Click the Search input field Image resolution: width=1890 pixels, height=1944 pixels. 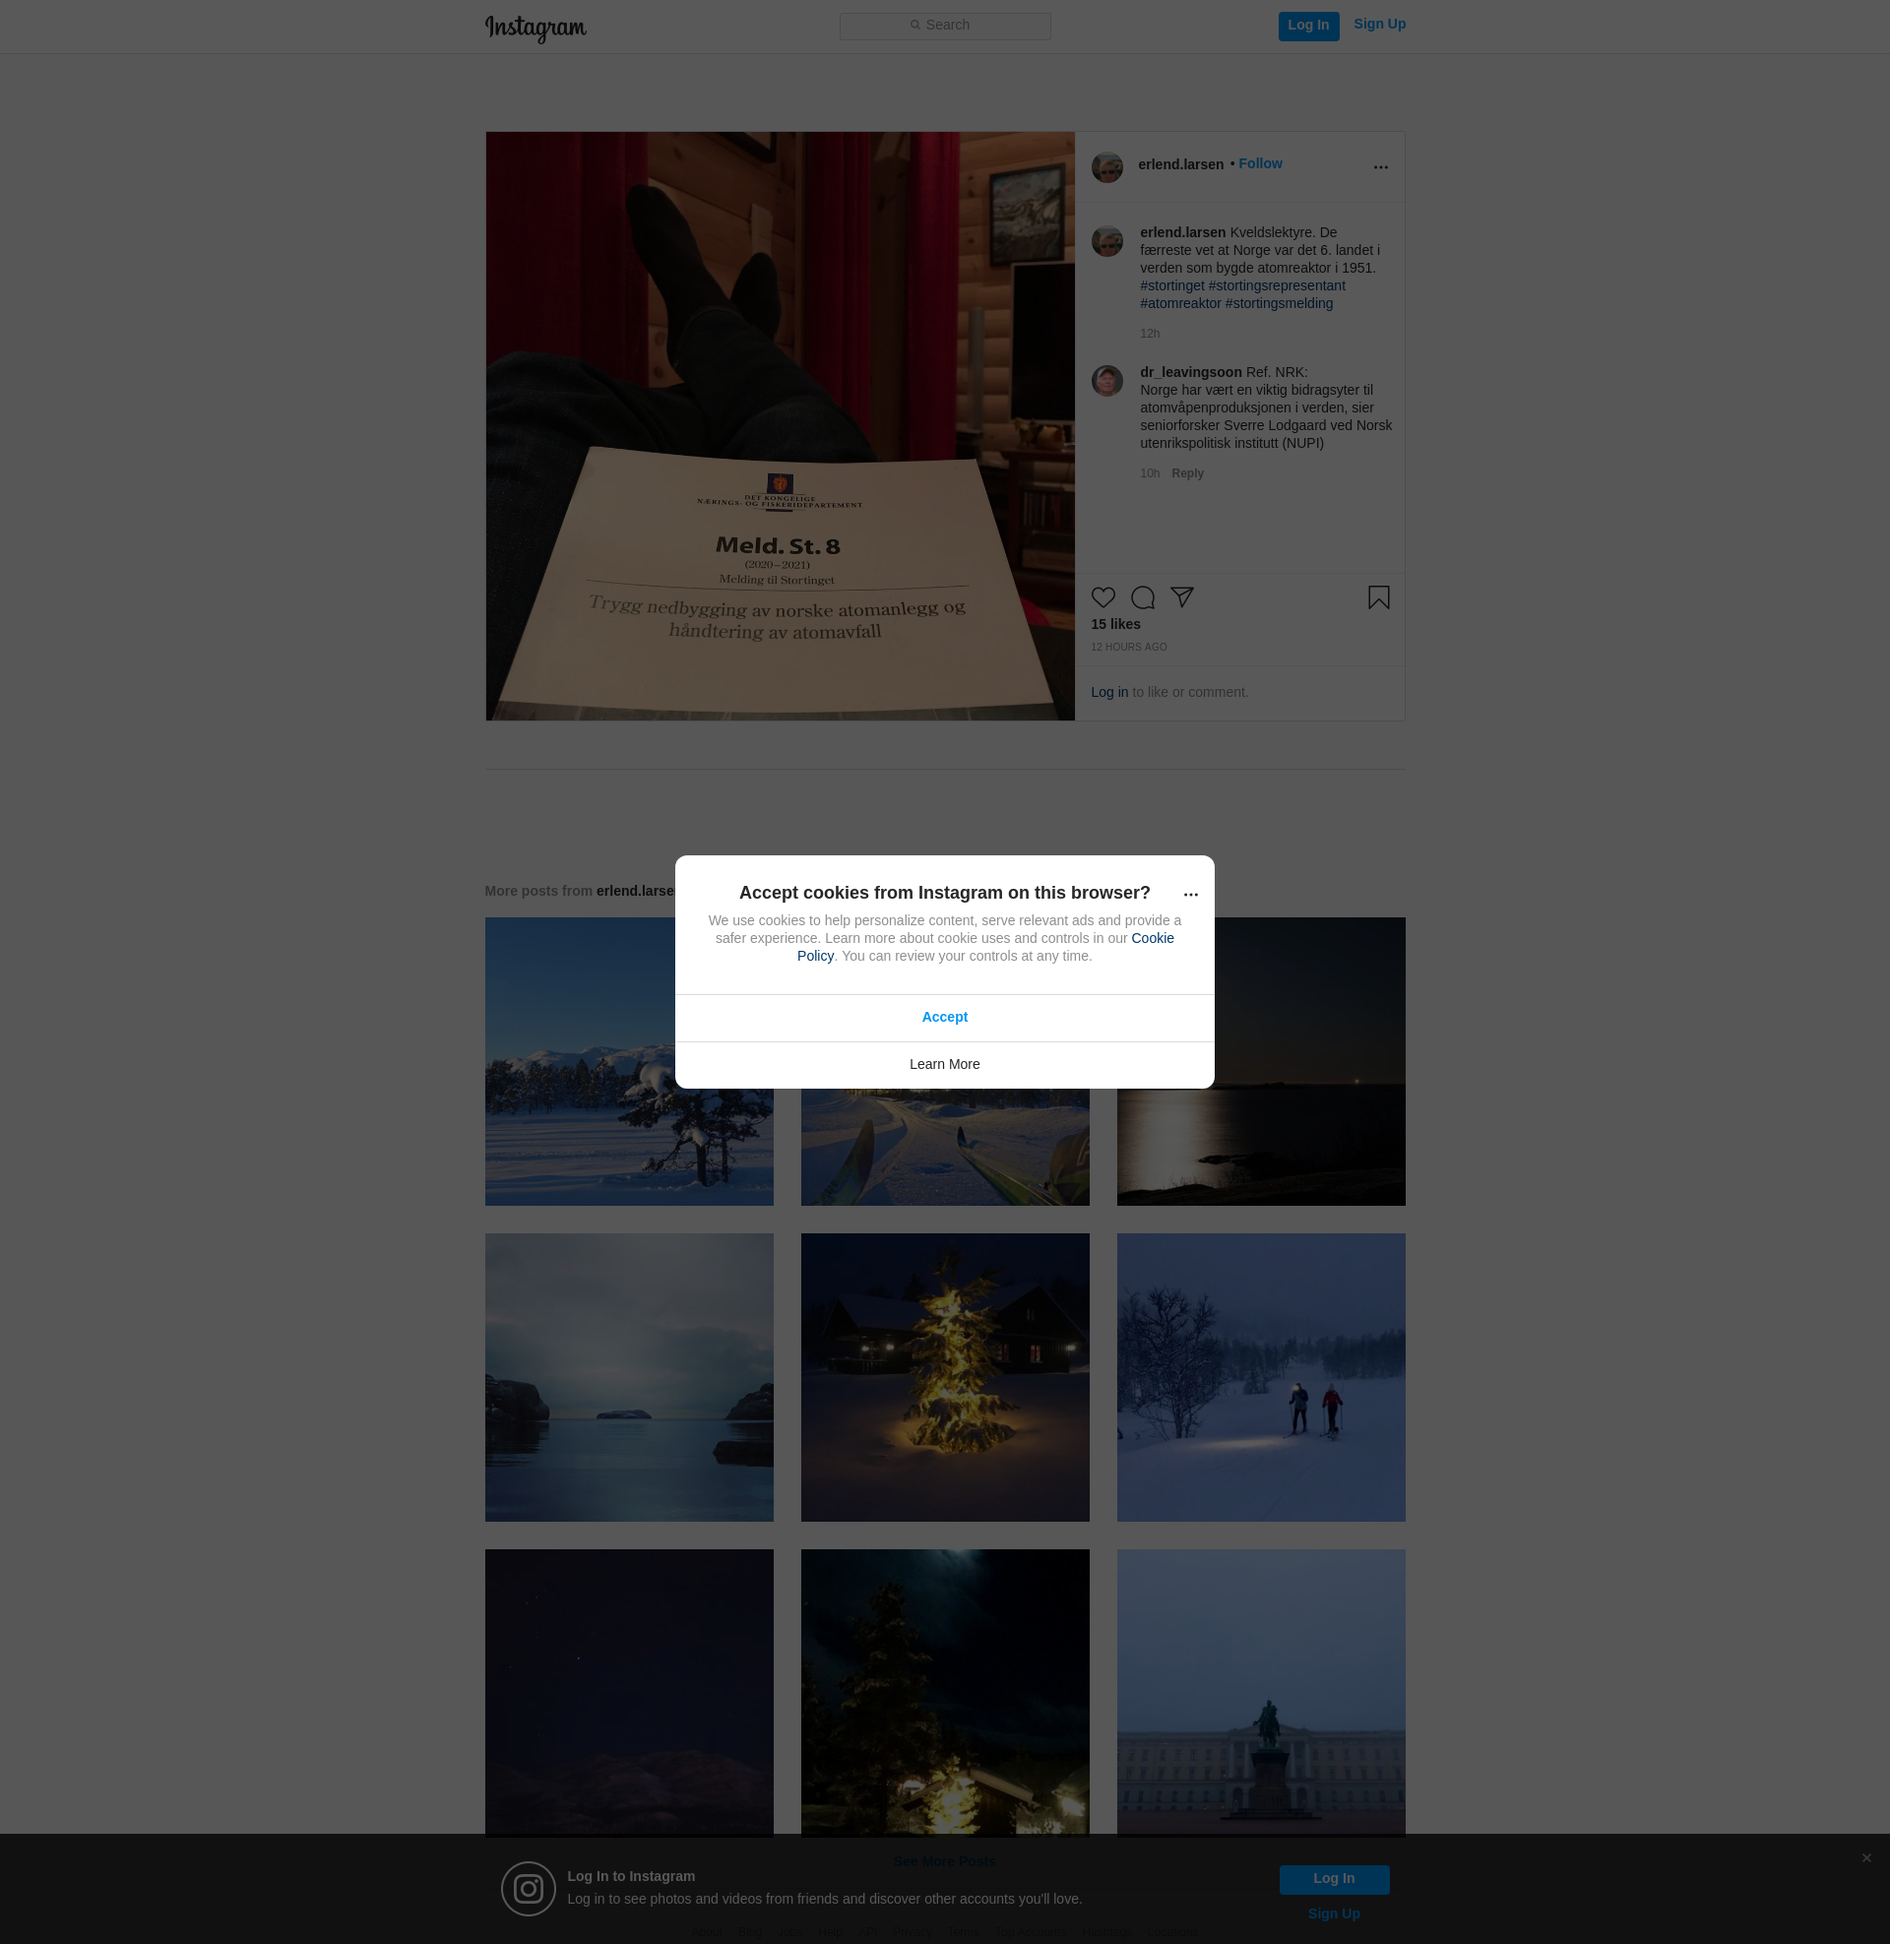945,26
